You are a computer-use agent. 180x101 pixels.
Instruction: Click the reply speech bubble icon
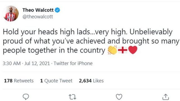(x=26, y=97)
